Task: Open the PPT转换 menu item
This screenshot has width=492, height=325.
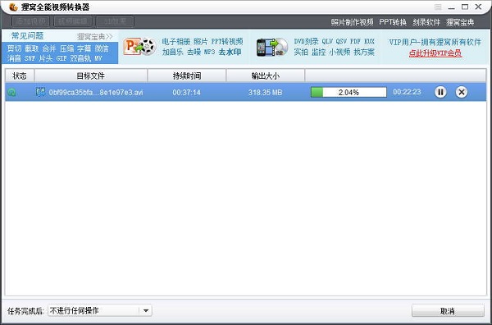Action: (393, 22)
